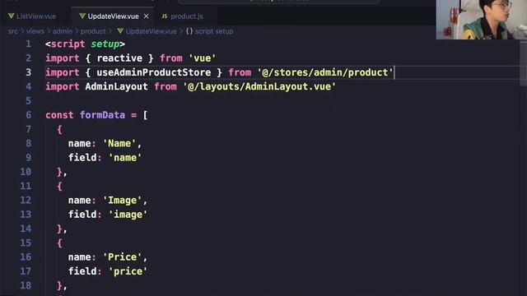527x296 pixels.
Task: Close the UpdateView.vue tab
Action: 147,16
